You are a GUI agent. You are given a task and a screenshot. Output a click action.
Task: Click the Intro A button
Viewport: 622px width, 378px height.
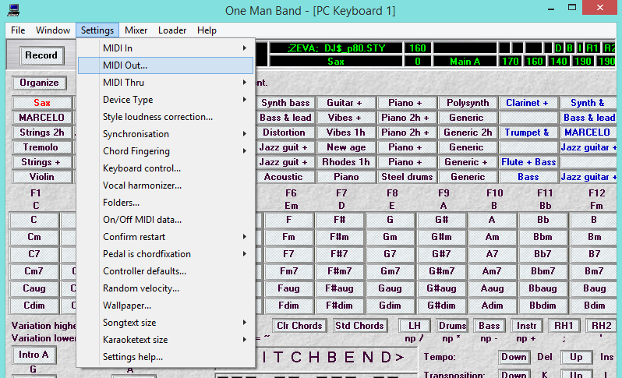tap(34, 355)
